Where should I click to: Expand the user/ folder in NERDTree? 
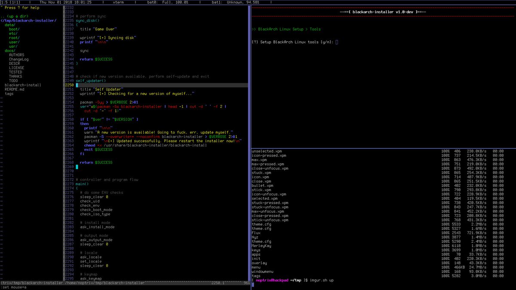15,42
